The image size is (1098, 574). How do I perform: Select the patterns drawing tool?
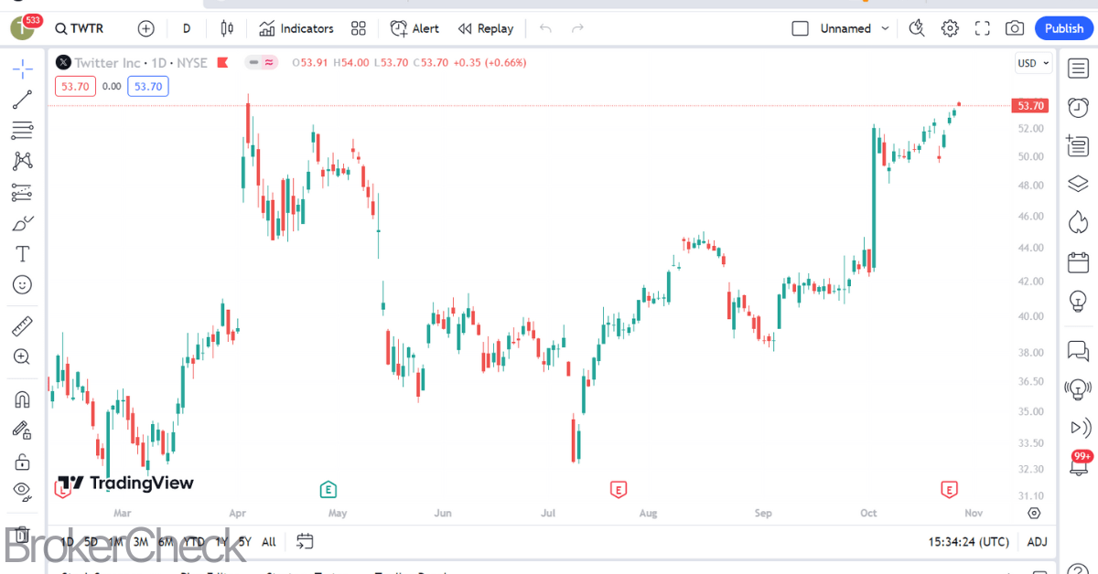pos(23,162)
